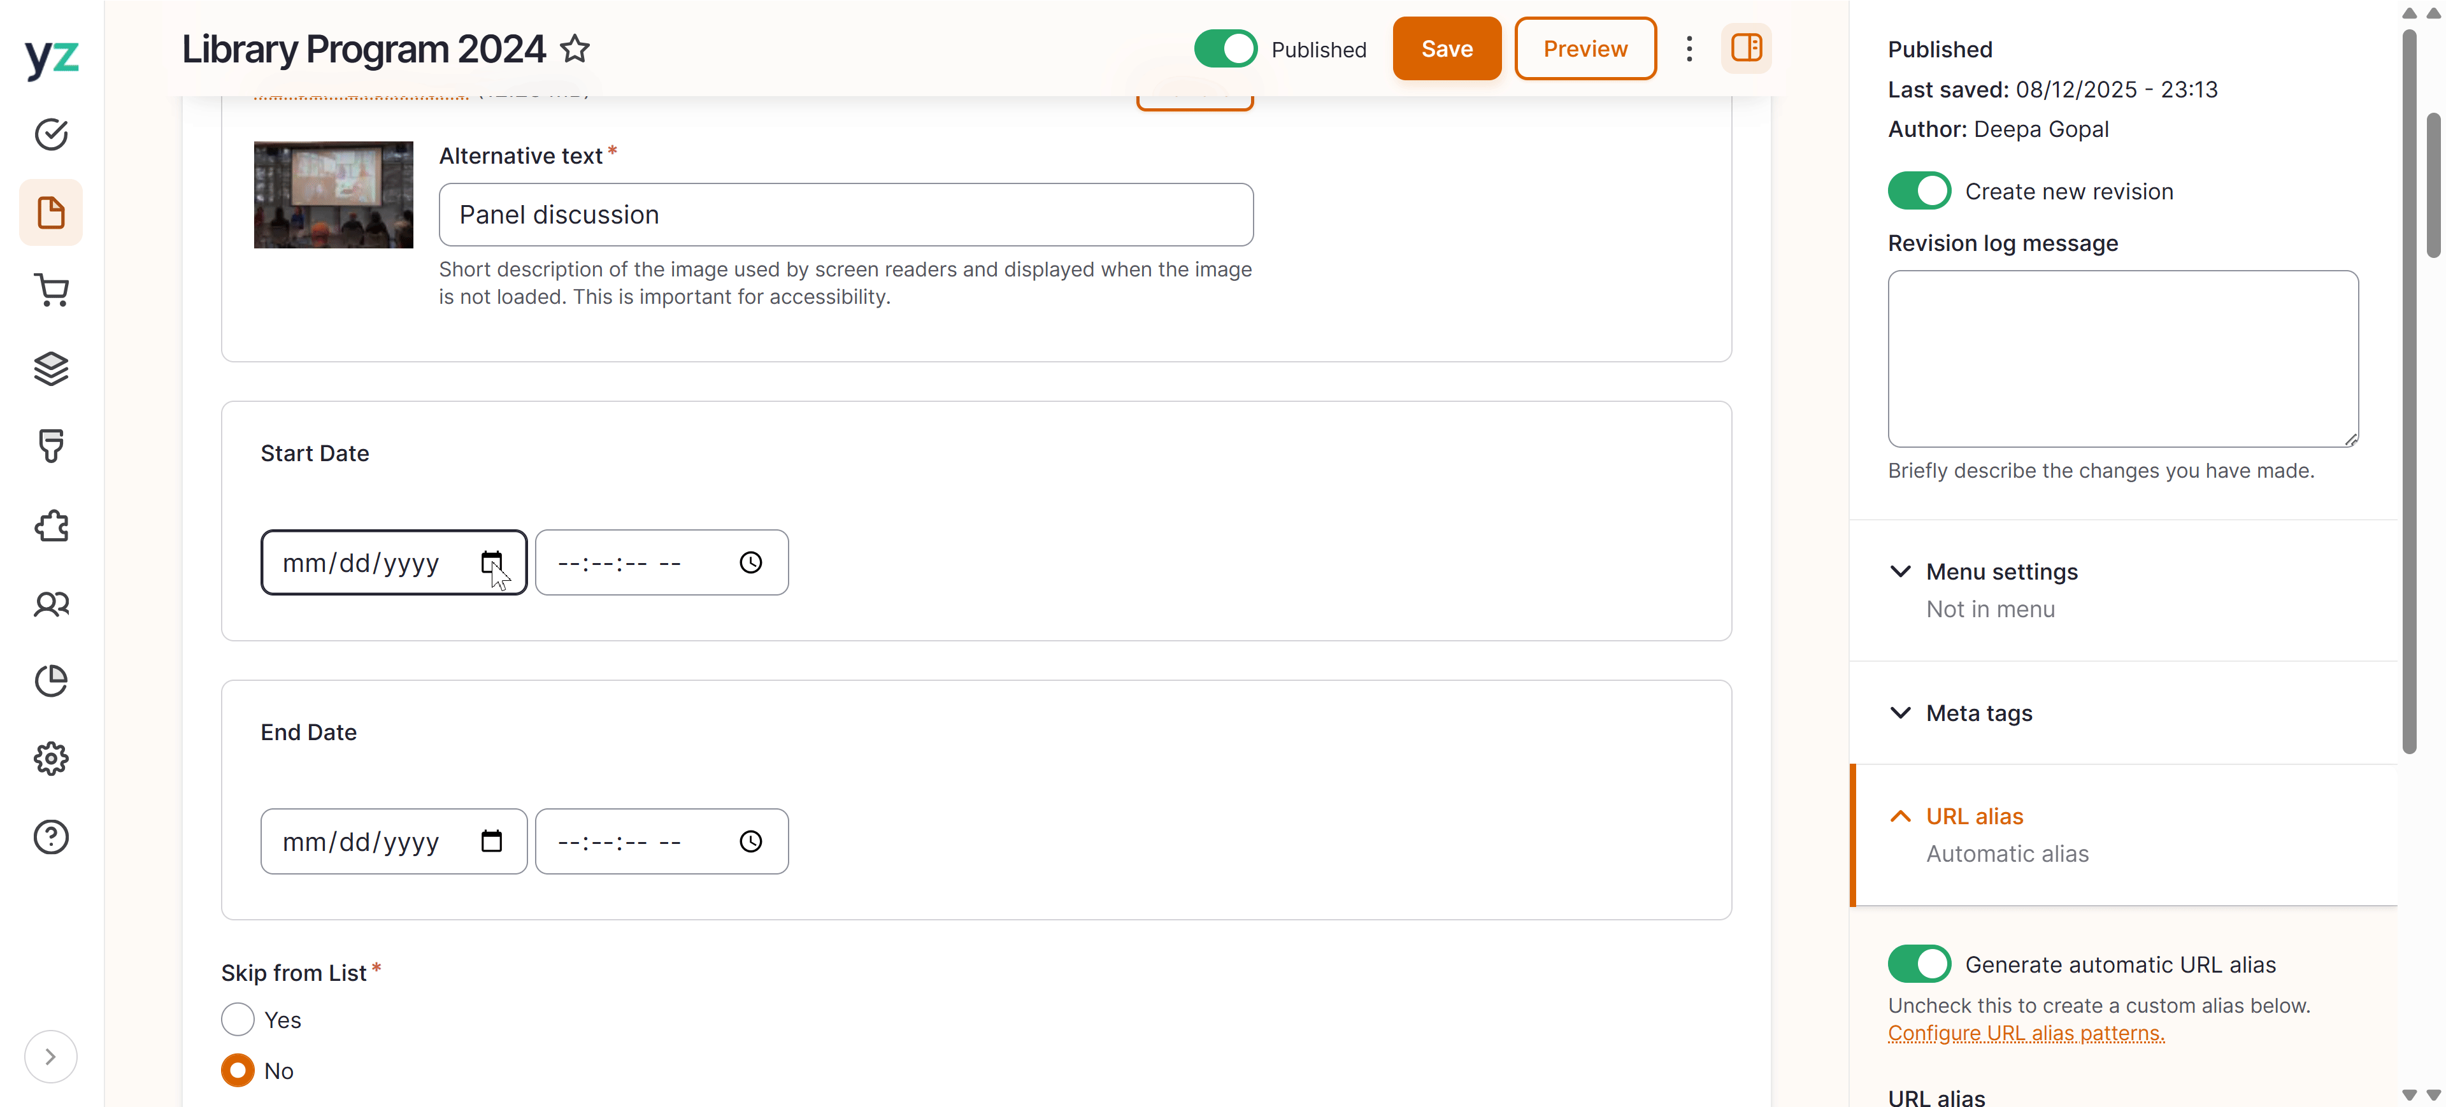Open End Date calendar picker icon
This screenshot has width=2446, height=1107.
pyautogui.click(x=491, y=841)
